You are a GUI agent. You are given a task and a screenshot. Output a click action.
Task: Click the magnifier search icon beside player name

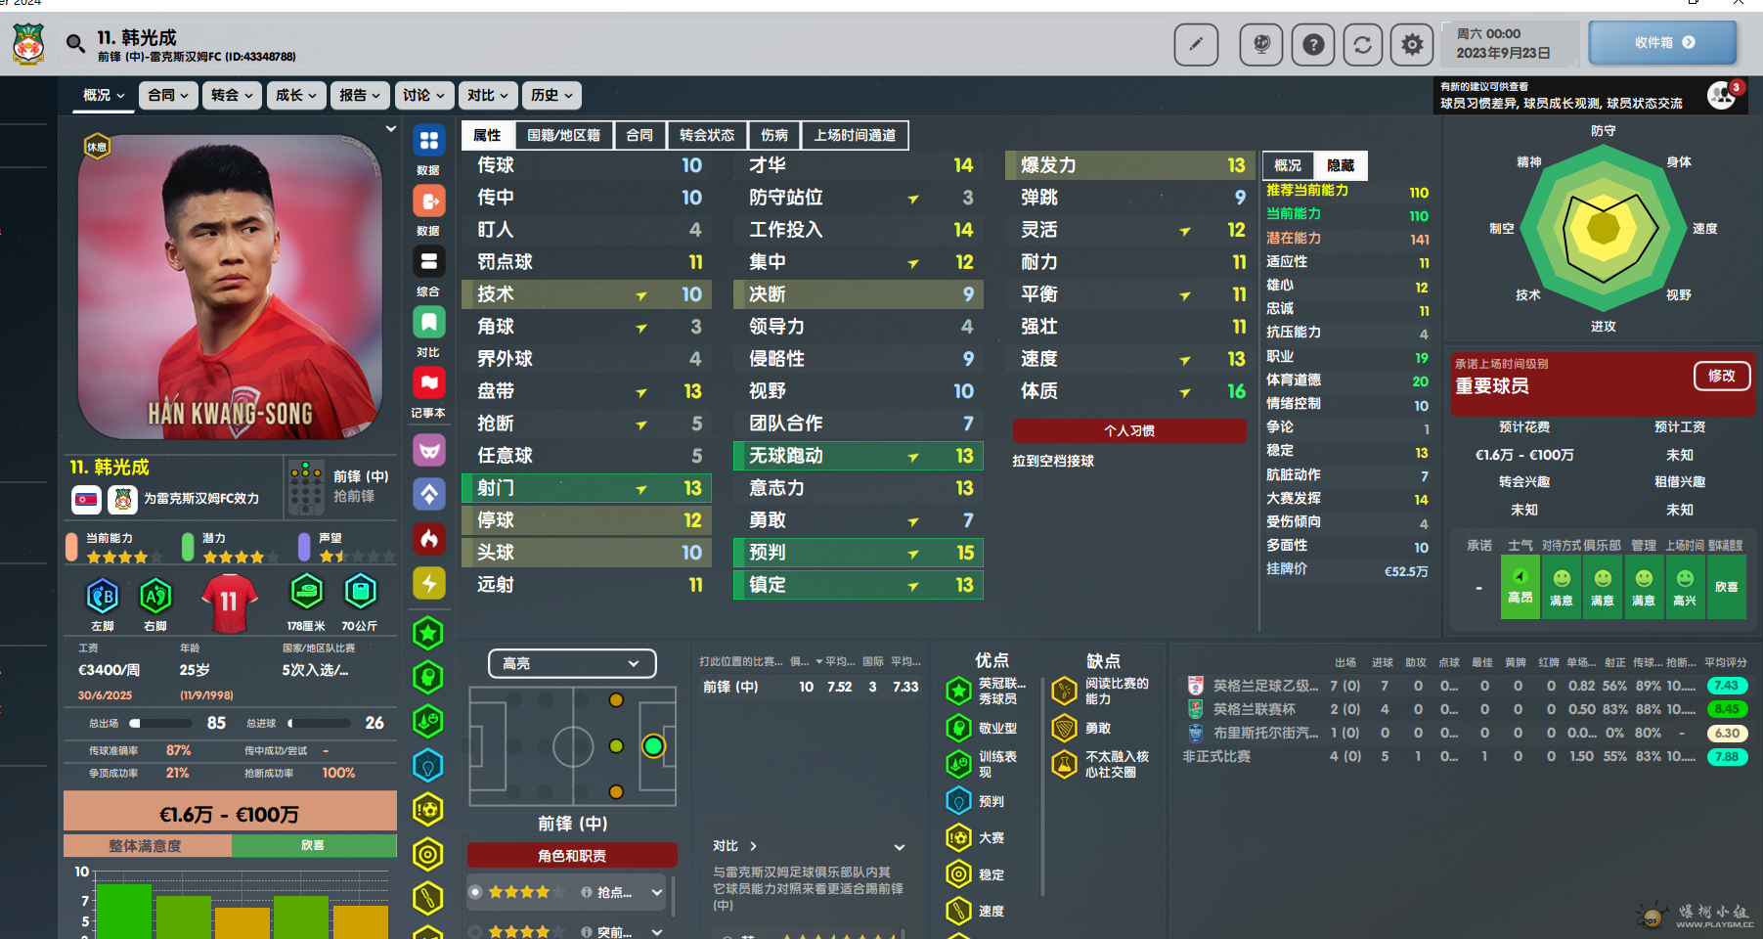pyautogui.click(x=75, y=43)
